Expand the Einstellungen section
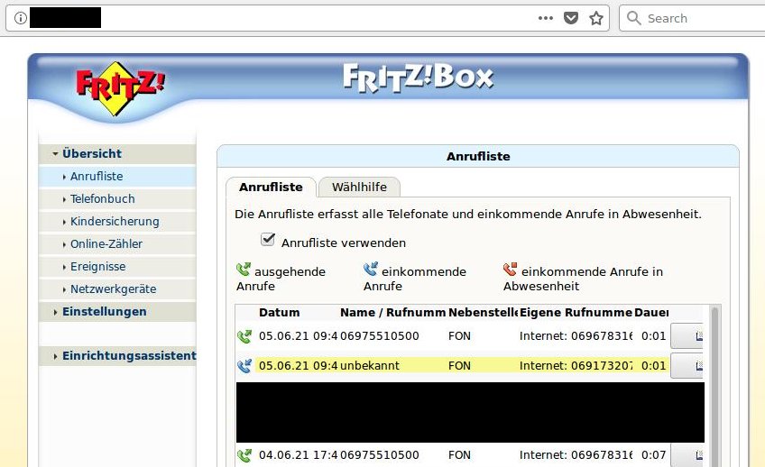Image resolution: width=765 pixels, height=467 pixels. coord(117,312)
